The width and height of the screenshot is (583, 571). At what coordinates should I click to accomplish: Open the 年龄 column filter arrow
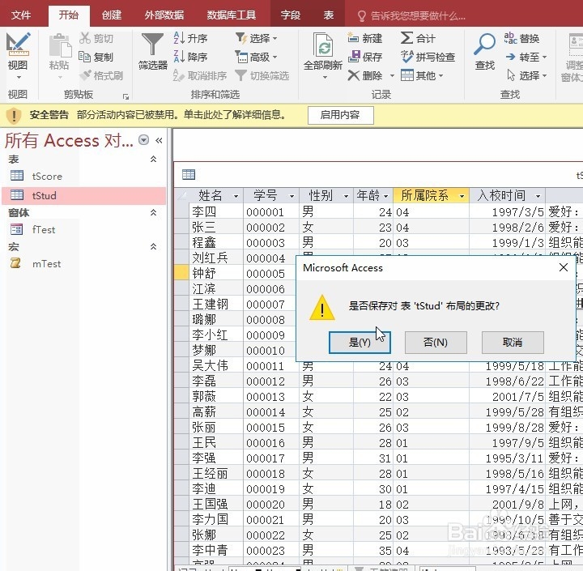tap(386, 196)
